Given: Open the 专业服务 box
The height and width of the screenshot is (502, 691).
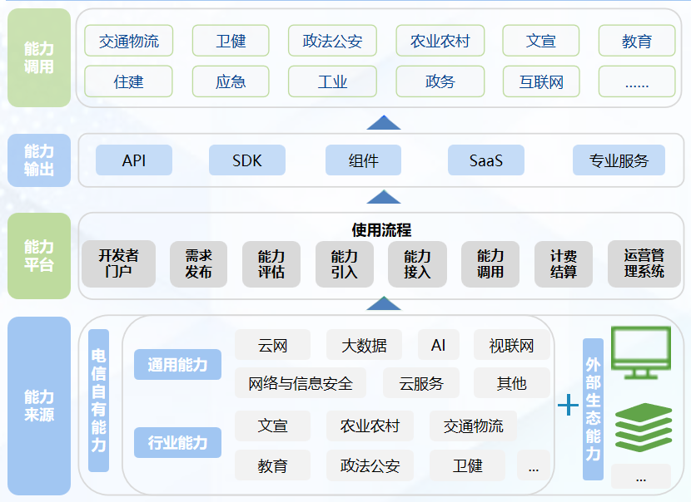Looking at the screenshot, I should click(619, 160).
